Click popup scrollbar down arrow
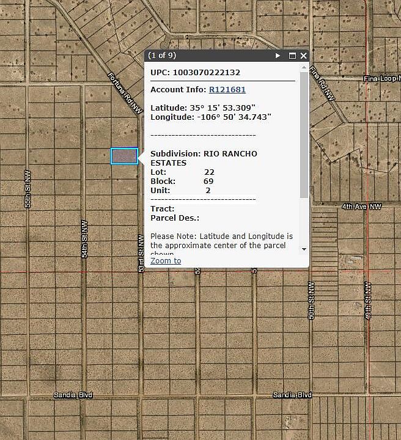 pos(304,249)
